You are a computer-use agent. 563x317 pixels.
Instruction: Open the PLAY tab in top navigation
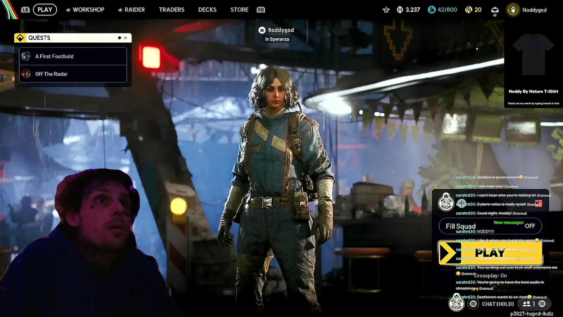pos(45,10)
